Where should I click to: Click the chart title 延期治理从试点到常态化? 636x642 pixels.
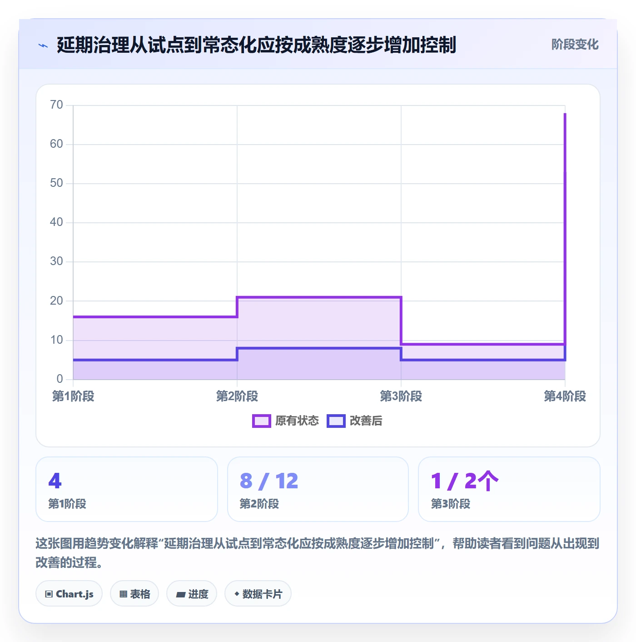[x=256, y=45]
